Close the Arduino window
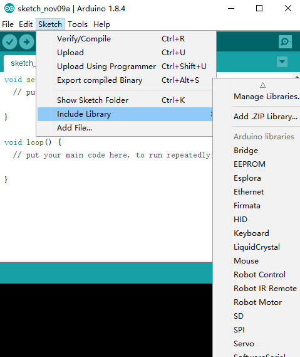Image resolution: width=300 pixels, height=357 pixels. (288, 9)
